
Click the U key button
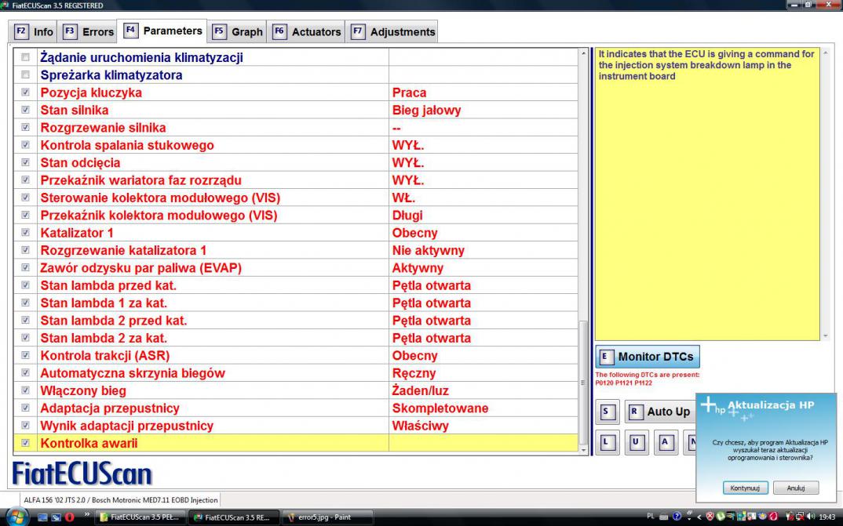coord(635,442)
